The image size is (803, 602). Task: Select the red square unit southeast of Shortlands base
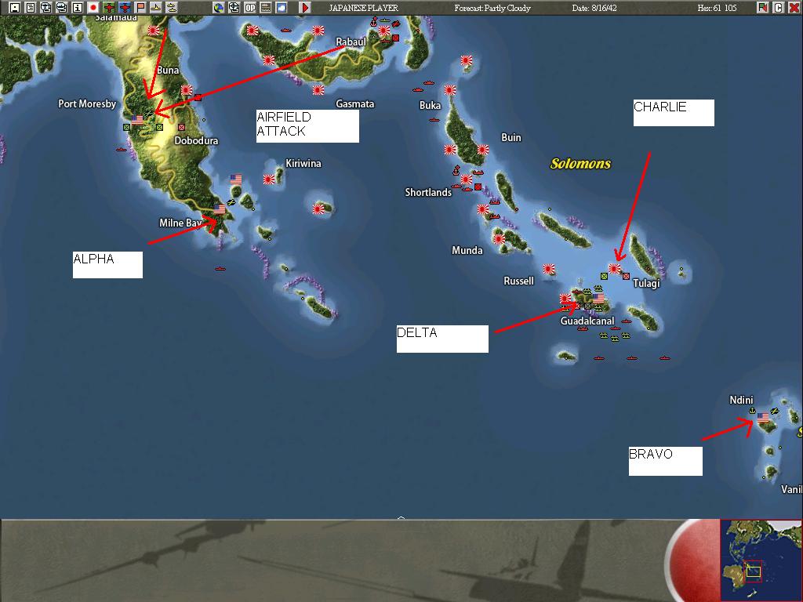[478, 187]
